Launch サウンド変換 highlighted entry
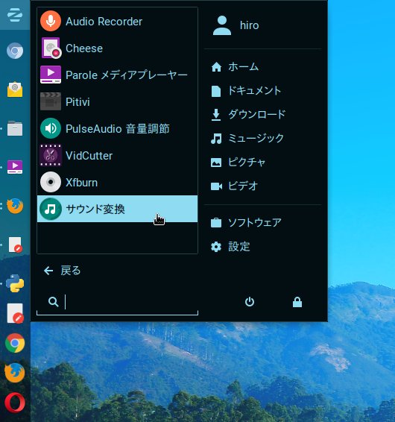395x422 pixels. pos(117,209)
